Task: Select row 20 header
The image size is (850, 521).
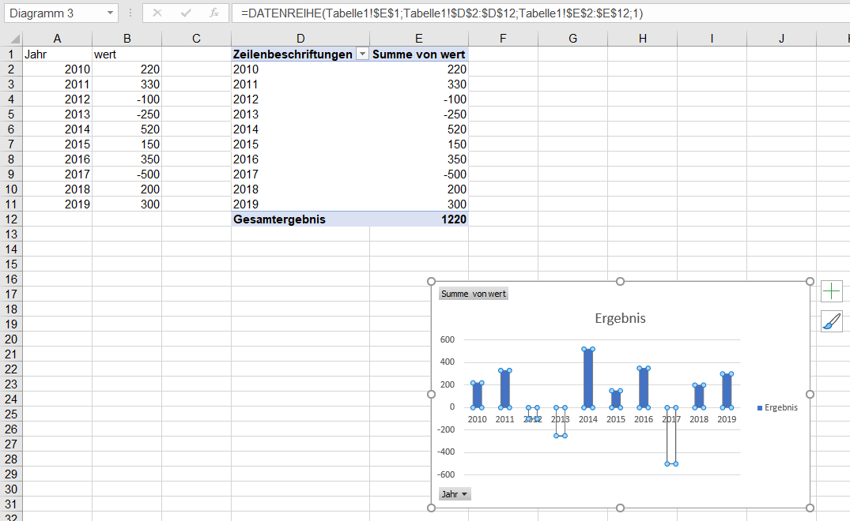Action: click(11, 339)
